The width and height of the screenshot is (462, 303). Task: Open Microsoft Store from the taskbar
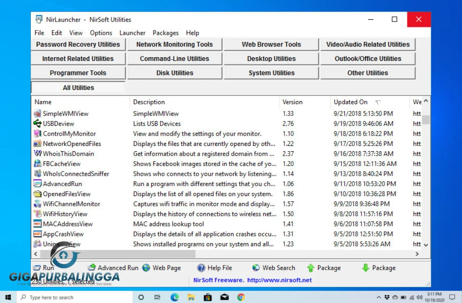[208, 297]
